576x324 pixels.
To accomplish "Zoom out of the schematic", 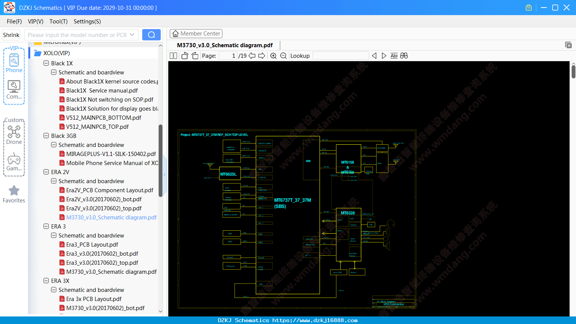I will (x=283, y=56).
